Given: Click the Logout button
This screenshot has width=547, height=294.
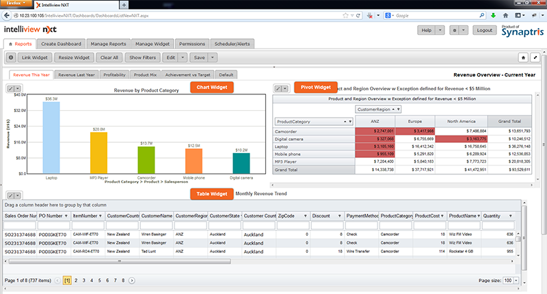Looking at the screenshot, I should (x=485, y=31).
